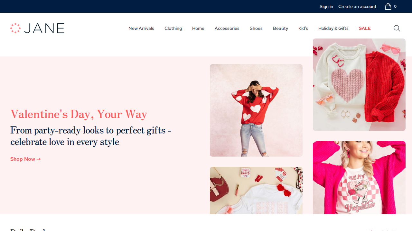Click the JANE logo to go home
This screenshot has height=231, width=412.
pos(37,28)
